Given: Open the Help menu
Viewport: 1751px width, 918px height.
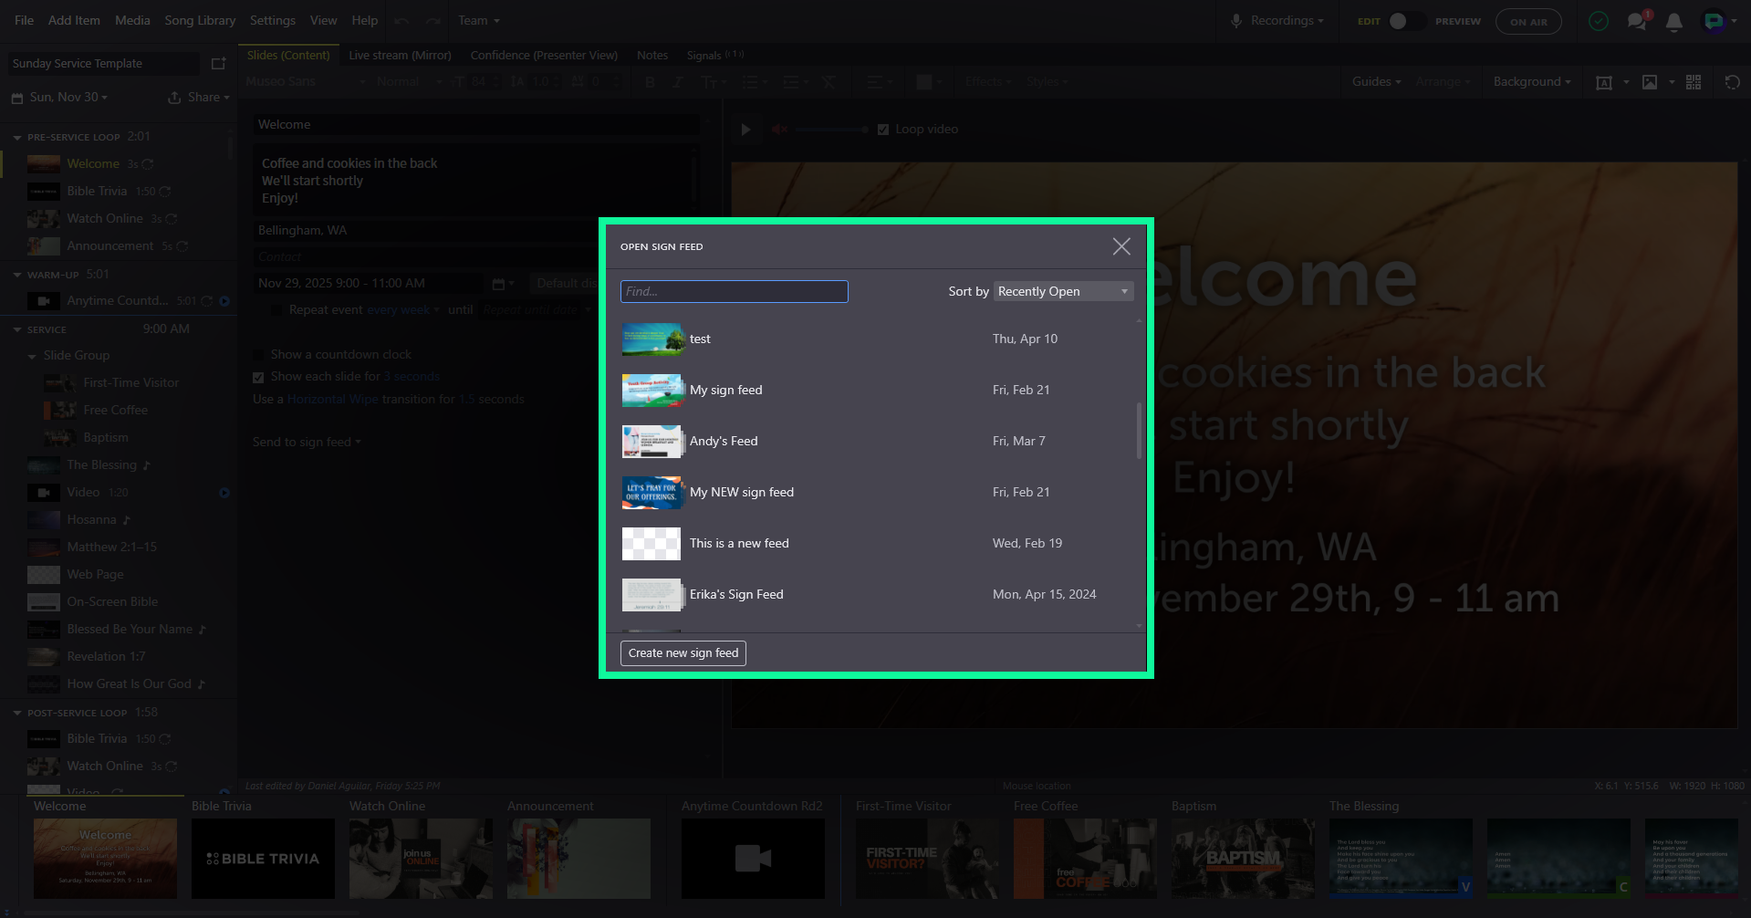Looking at the screenshot, I should pos(365,20).
